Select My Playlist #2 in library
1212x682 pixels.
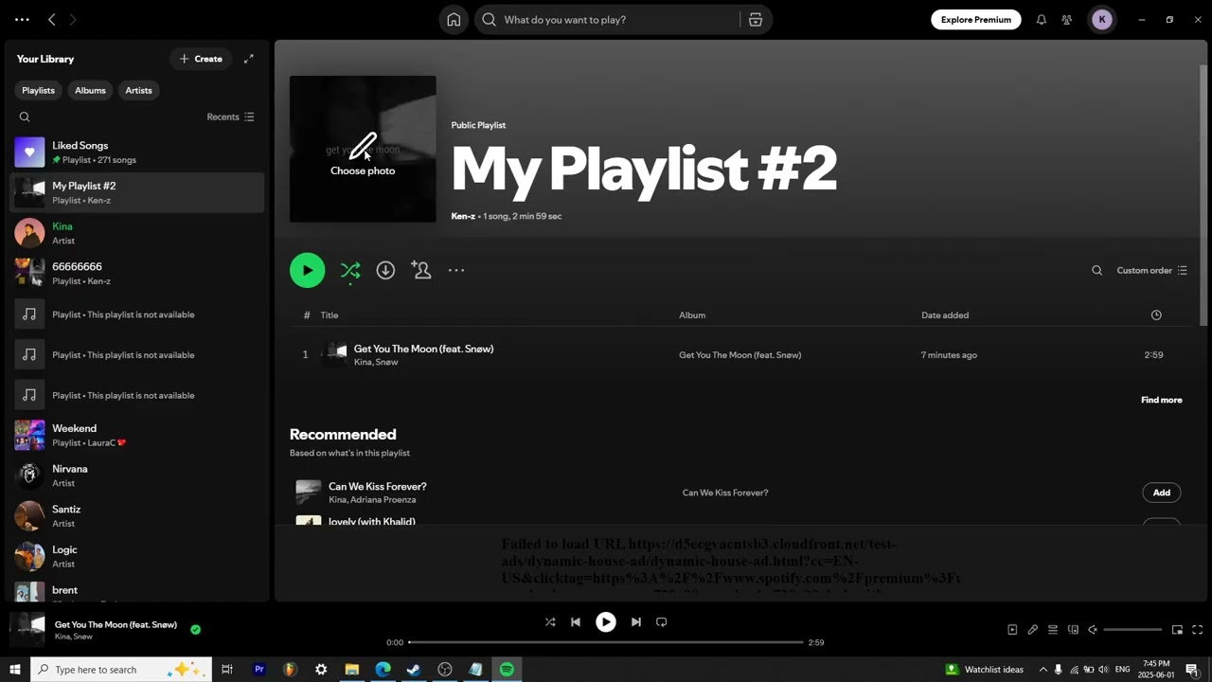pyautogui.click(x=137, y=193)
